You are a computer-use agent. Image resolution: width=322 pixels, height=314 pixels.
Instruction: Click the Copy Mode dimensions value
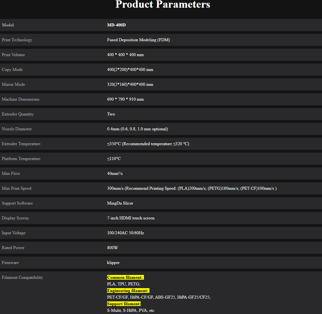pyautogui.click(x=130, y=70)
